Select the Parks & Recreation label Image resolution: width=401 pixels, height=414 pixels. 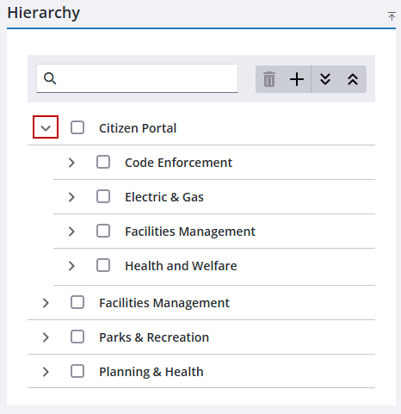(x=154, y=337)
